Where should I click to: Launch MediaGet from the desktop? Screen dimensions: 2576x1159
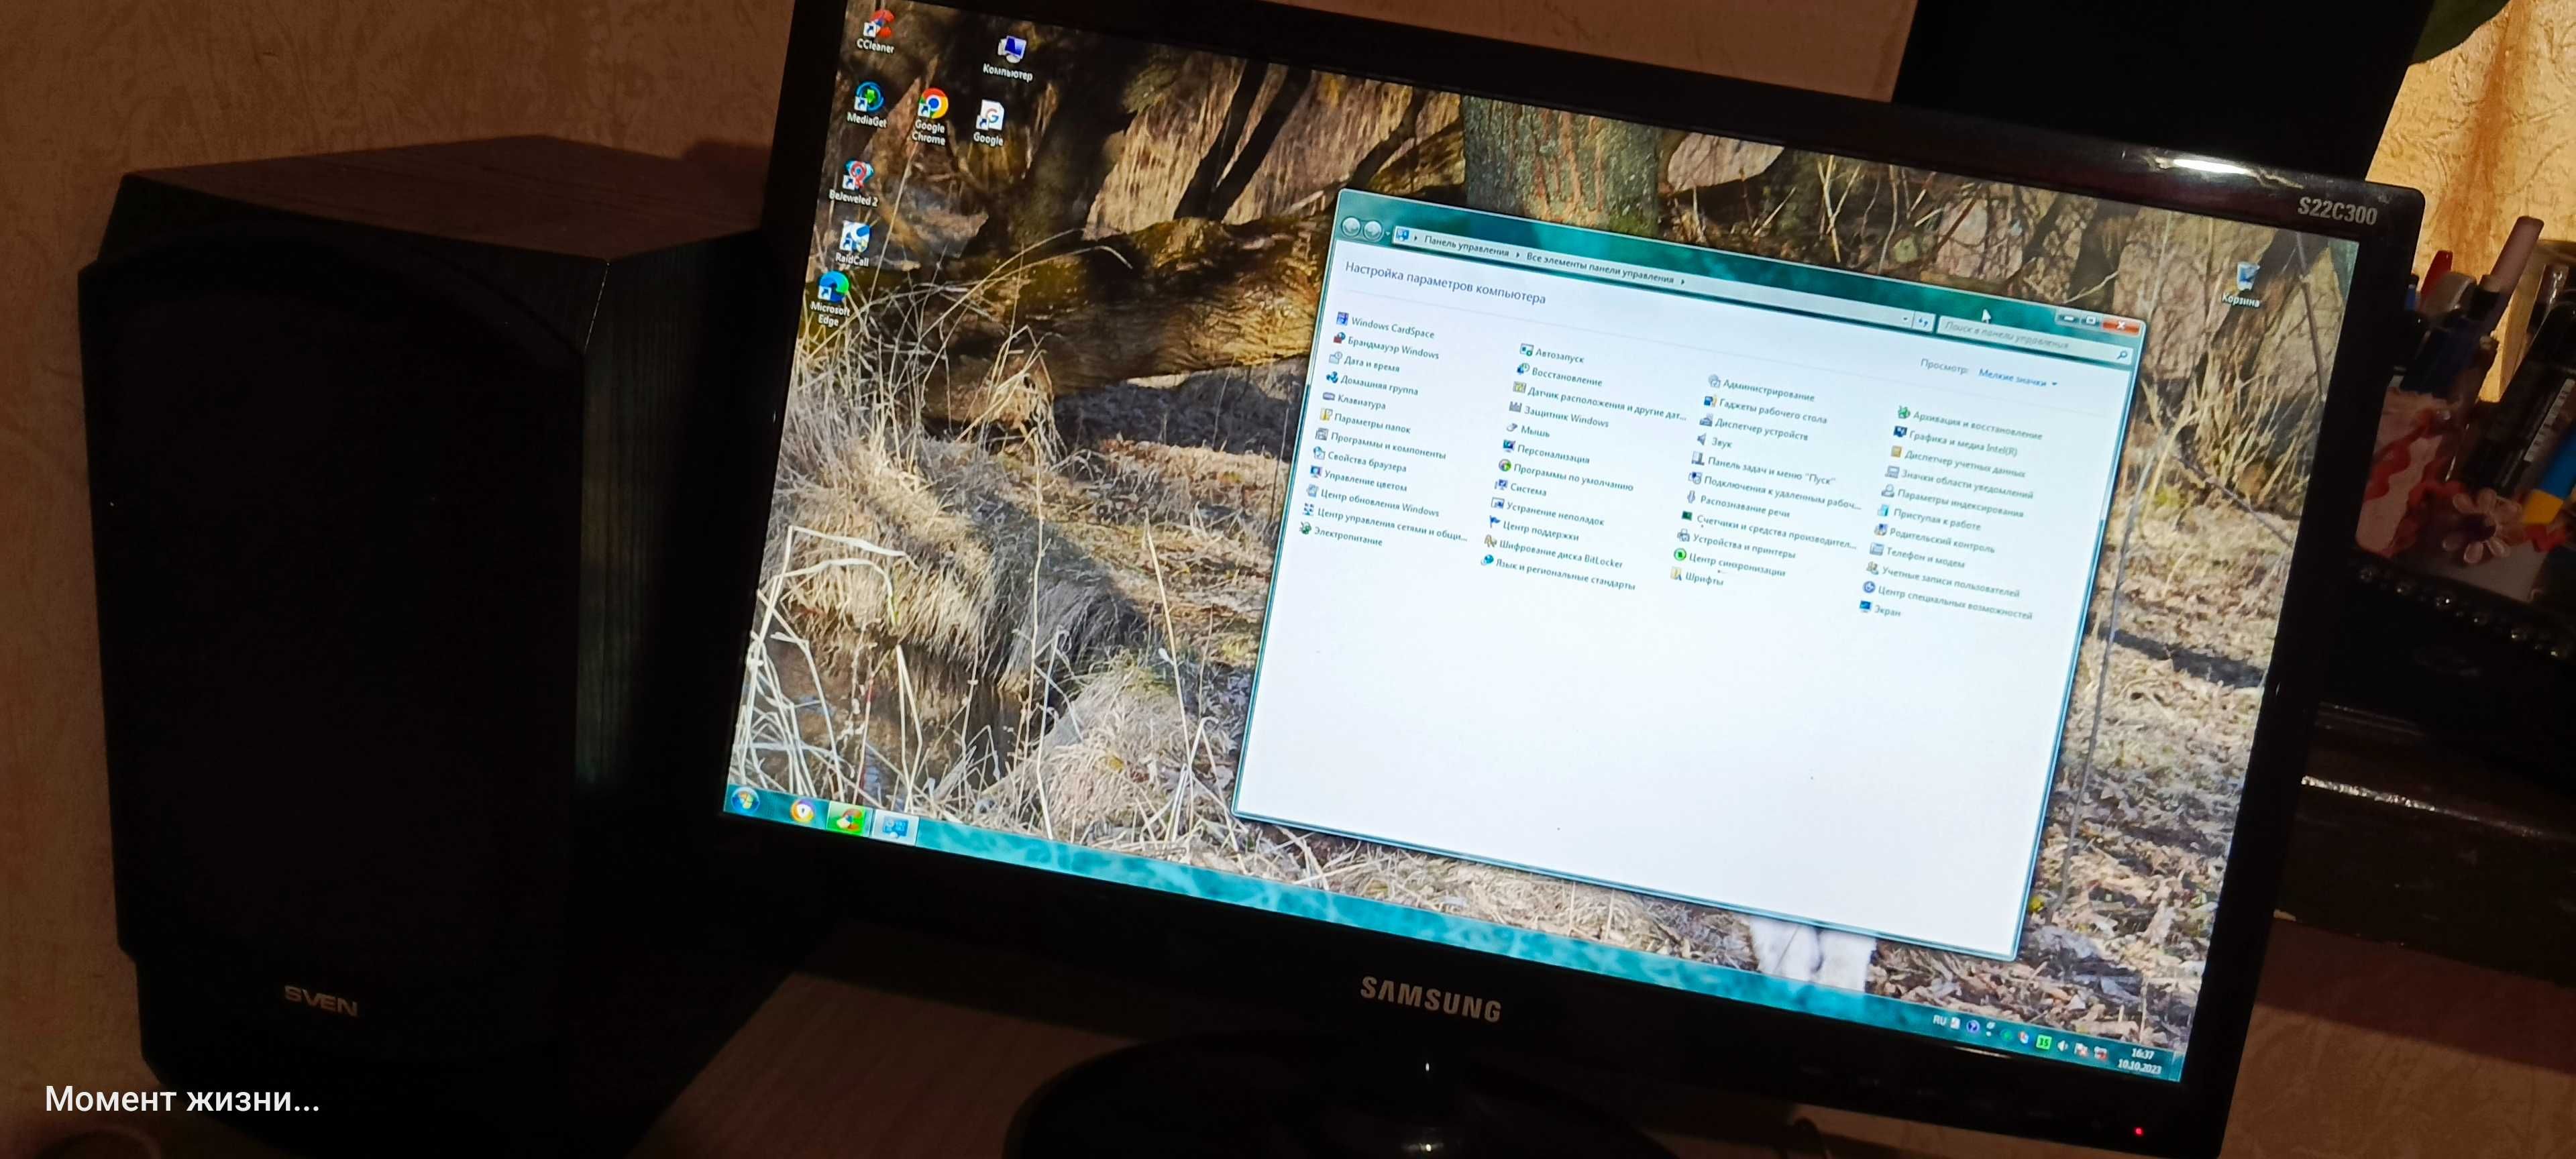click(x=867, y=104)
